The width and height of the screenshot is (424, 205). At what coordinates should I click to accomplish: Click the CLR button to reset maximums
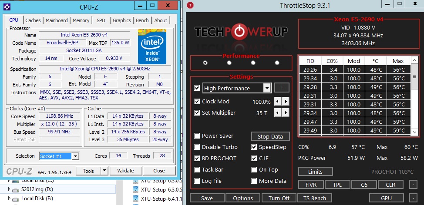coord(390,185)
